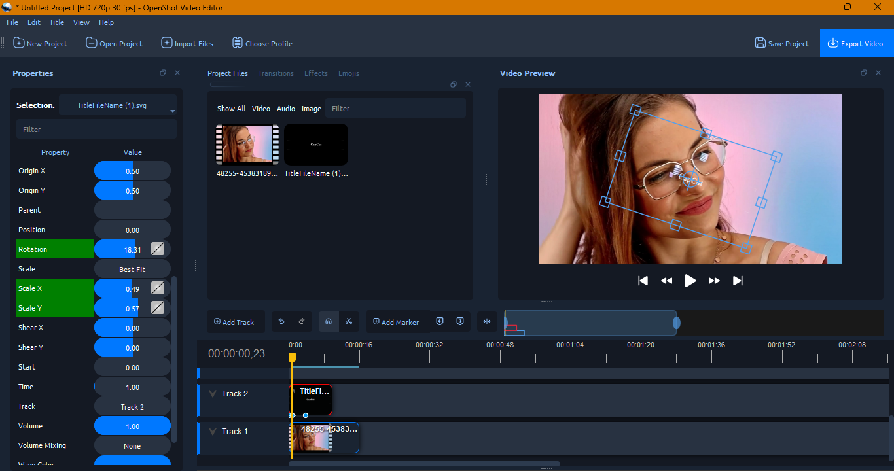Open the Import Files dialog
894x471 pixels.
[x=187, y=43]
